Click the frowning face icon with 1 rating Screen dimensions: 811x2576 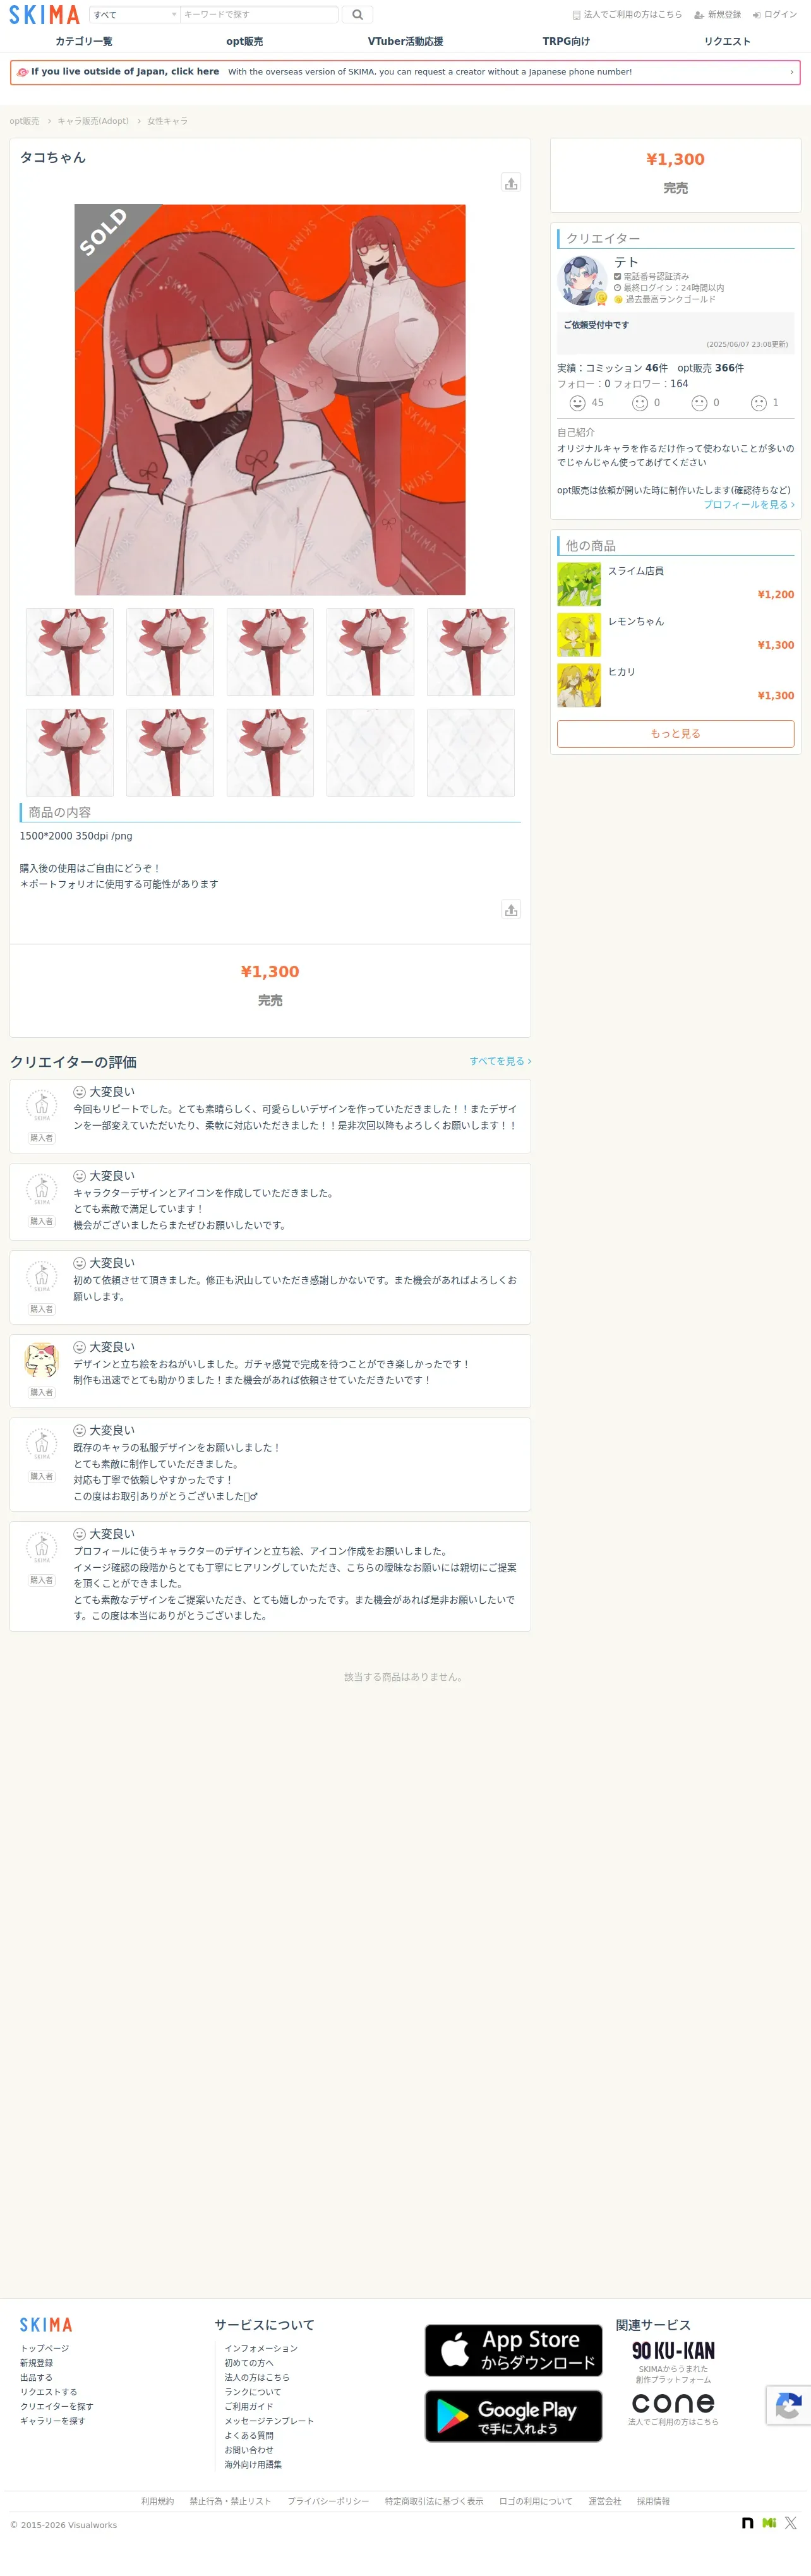tap(759, 403)
